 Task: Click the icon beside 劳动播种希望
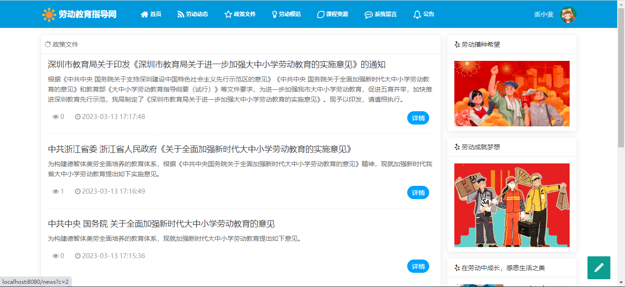(457, 44)
